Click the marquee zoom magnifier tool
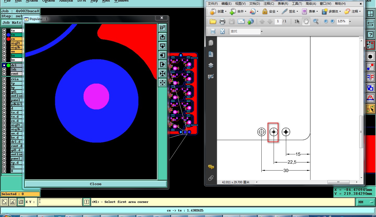Image resolution: width=376 pixels, height=217 pixels. coord(316,21)
